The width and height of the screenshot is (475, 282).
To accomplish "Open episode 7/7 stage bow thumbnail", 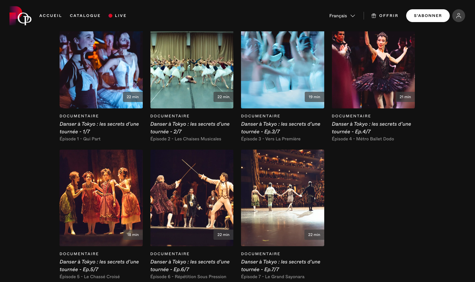I will (x=283, y=198).
